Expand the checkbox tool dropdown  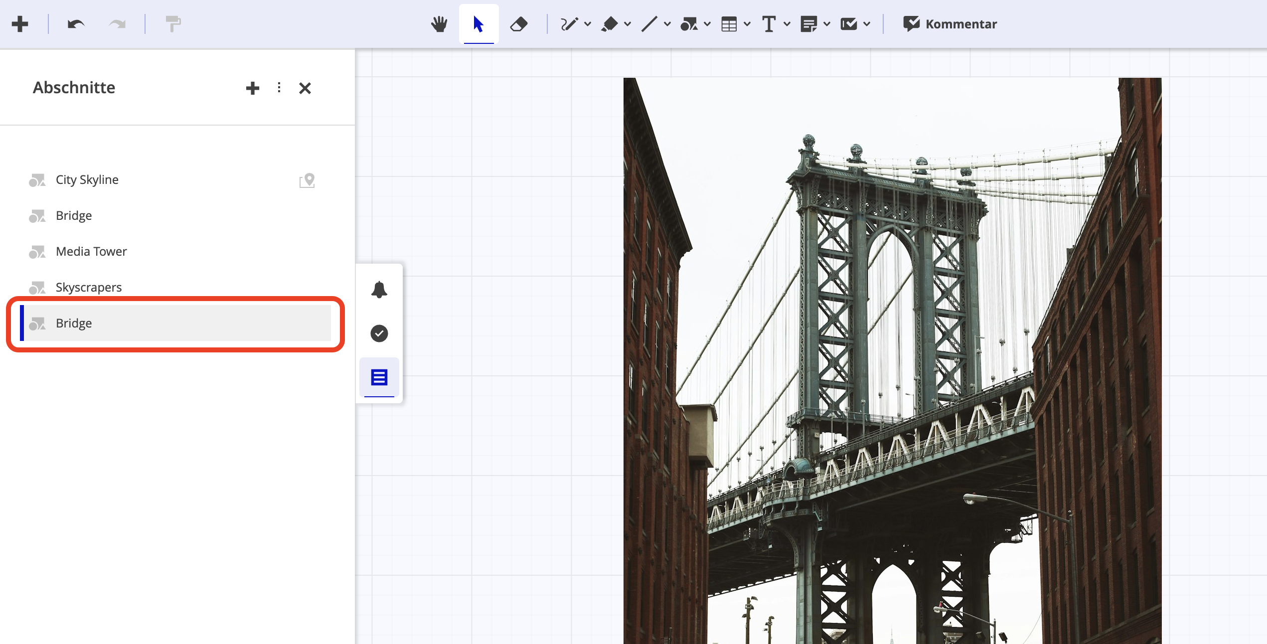click(866, 23)
